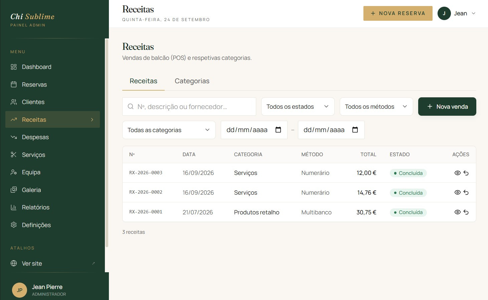The image size is (488, 300).
Task: Focus the receipt search input field
Action: (x=189, y=107)
